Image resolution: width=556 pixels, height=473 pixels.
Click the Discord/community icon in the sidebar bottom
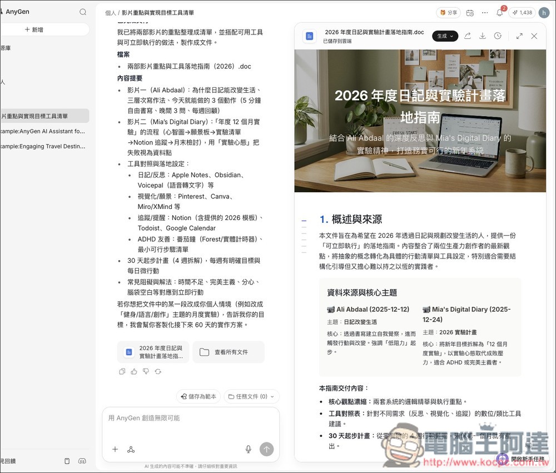click(x=82, y=461)
